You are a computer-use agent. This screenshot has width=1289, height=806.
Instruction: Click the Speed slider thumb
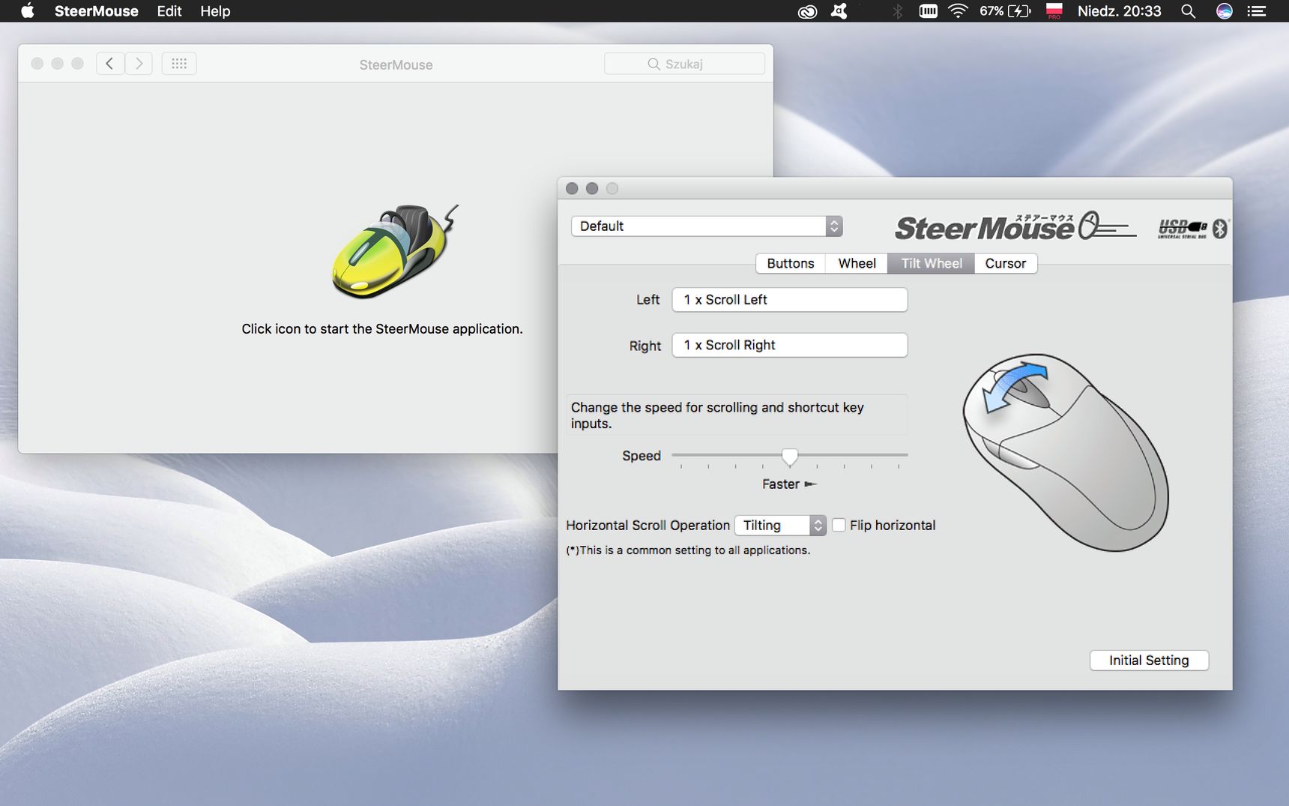click(x=789, y=457)
